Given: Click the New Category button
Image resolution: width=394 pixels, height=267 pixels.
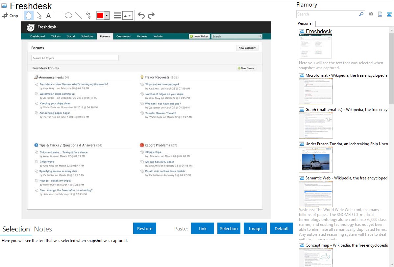Looking at the screenshot, I should pyautogui.click(x=247, y=48).
